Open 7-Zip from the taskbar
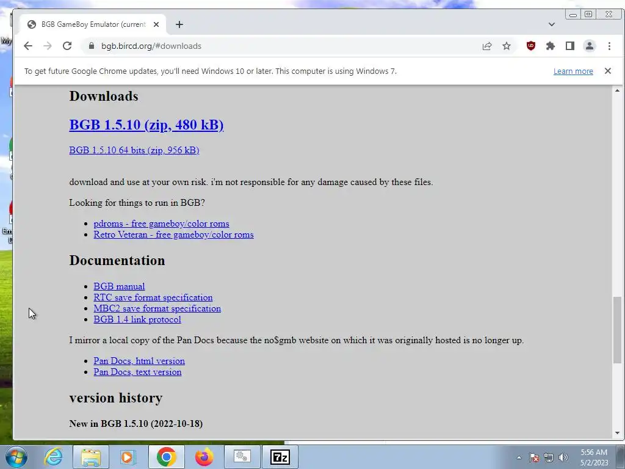The image size is (625, 469). coord(280,457)
